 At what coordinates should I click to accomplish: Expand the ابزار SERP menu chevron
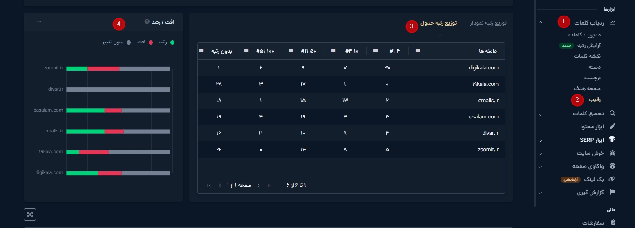tap(540, 141)
